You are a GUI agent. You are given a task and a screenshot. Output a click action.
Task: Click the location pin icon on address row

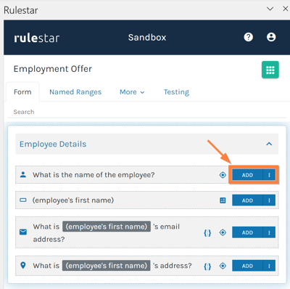pyautogui.click(x=23, y=266)
